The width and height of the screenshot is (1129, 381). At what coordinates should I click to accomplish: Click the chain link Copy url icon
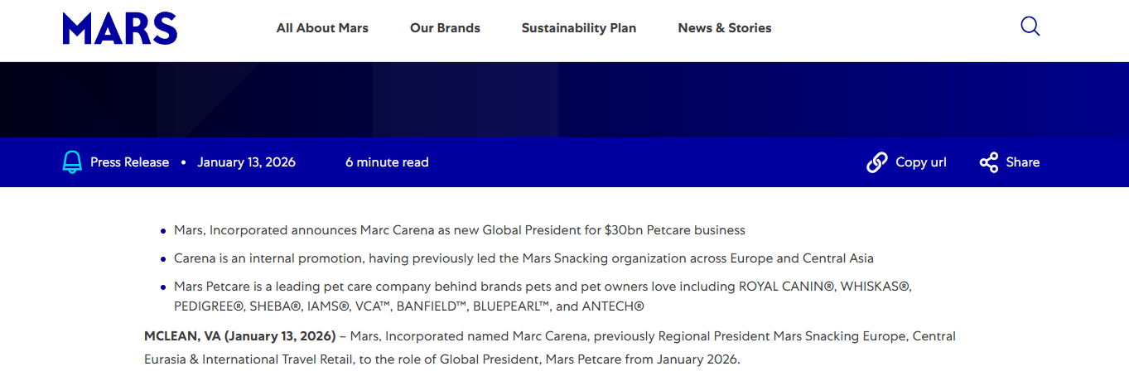tap(876, 162)
